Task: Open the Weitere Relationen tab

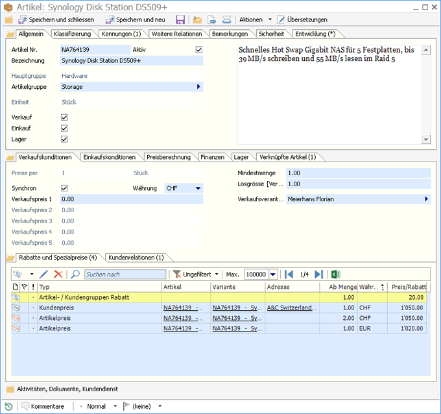Action: point(176,34)
